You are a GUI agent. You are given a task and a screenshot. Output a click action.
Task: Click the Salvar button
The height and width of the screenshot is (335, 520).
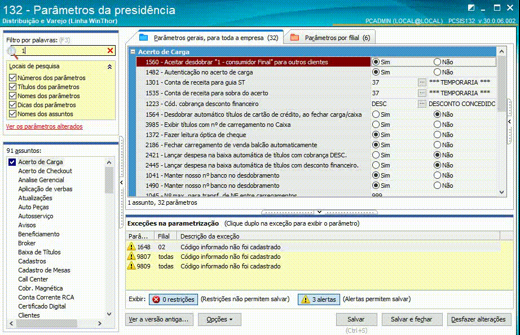[x=356, y=319]
